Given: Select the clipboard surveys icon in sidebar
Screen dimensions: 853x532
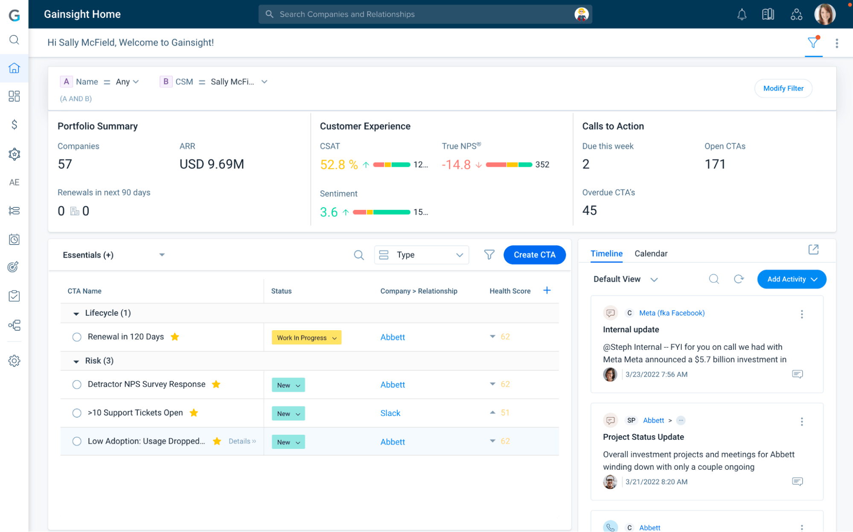Looking at the screenshot, I should click(x=14, y=296).
